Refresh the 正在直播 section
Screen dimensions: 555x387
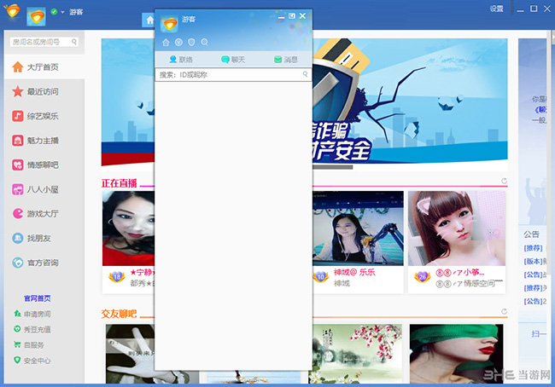tap(505, 181)
